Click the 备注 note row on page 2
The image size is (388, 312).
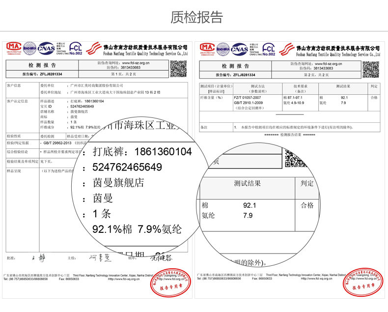tap(290, 127)
